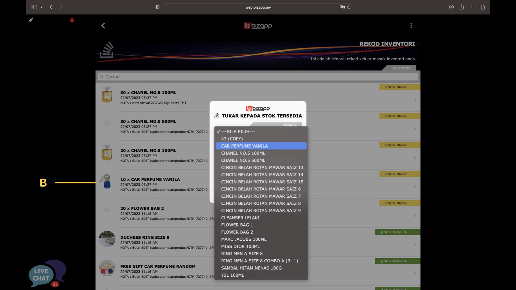Select CHANEL NO.5 100ML option

tap(261, 153)
